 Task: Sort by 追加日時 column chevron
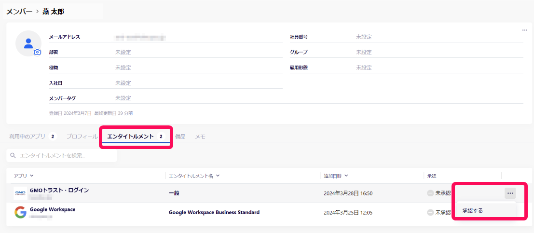tap(346, 176)
